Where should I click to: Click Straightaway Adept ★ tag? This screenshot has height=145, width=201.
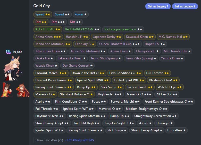[x=147, y=130]
